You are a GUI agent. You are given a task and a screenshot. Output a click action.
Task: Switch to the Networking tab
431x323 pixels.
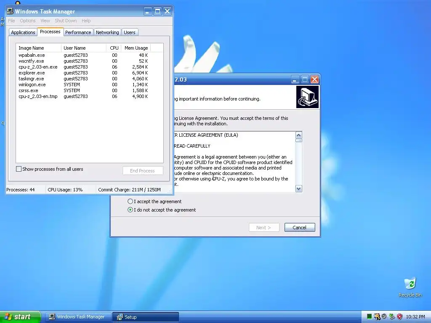tap(107, 32)
